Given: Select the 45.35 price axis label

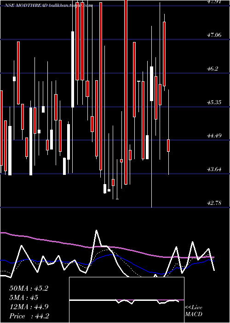Looking at the screenshot, I should [x=214, y=102].
